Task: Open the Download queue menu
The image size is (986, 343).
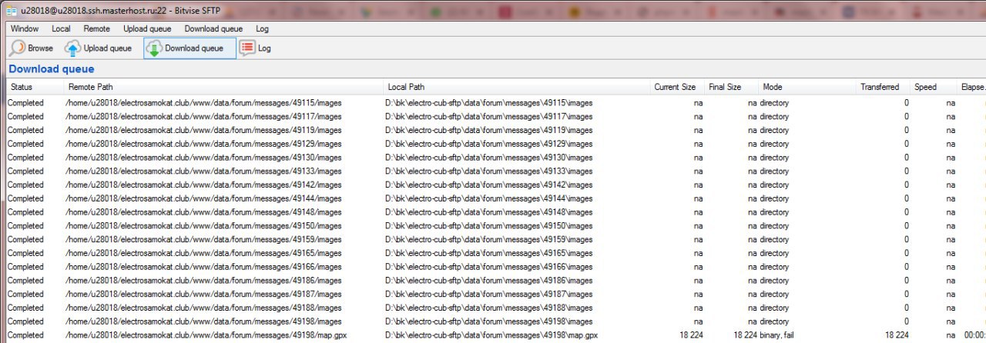Action: [213, 28]
